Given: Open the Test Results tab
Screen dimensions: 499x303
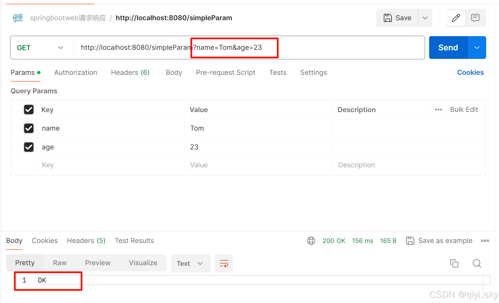Looking at the screenshot, I should coord(134,241).
